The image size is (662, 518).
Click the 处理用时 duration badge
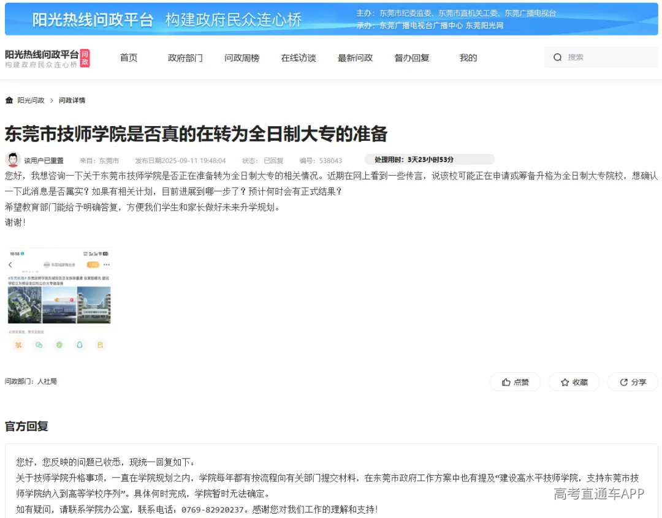click(429, 159)
